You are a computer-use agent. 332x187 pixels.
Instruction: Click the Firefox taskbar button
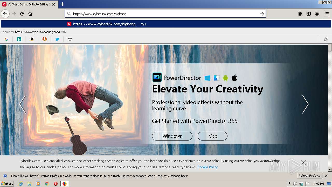pos(64,184)
